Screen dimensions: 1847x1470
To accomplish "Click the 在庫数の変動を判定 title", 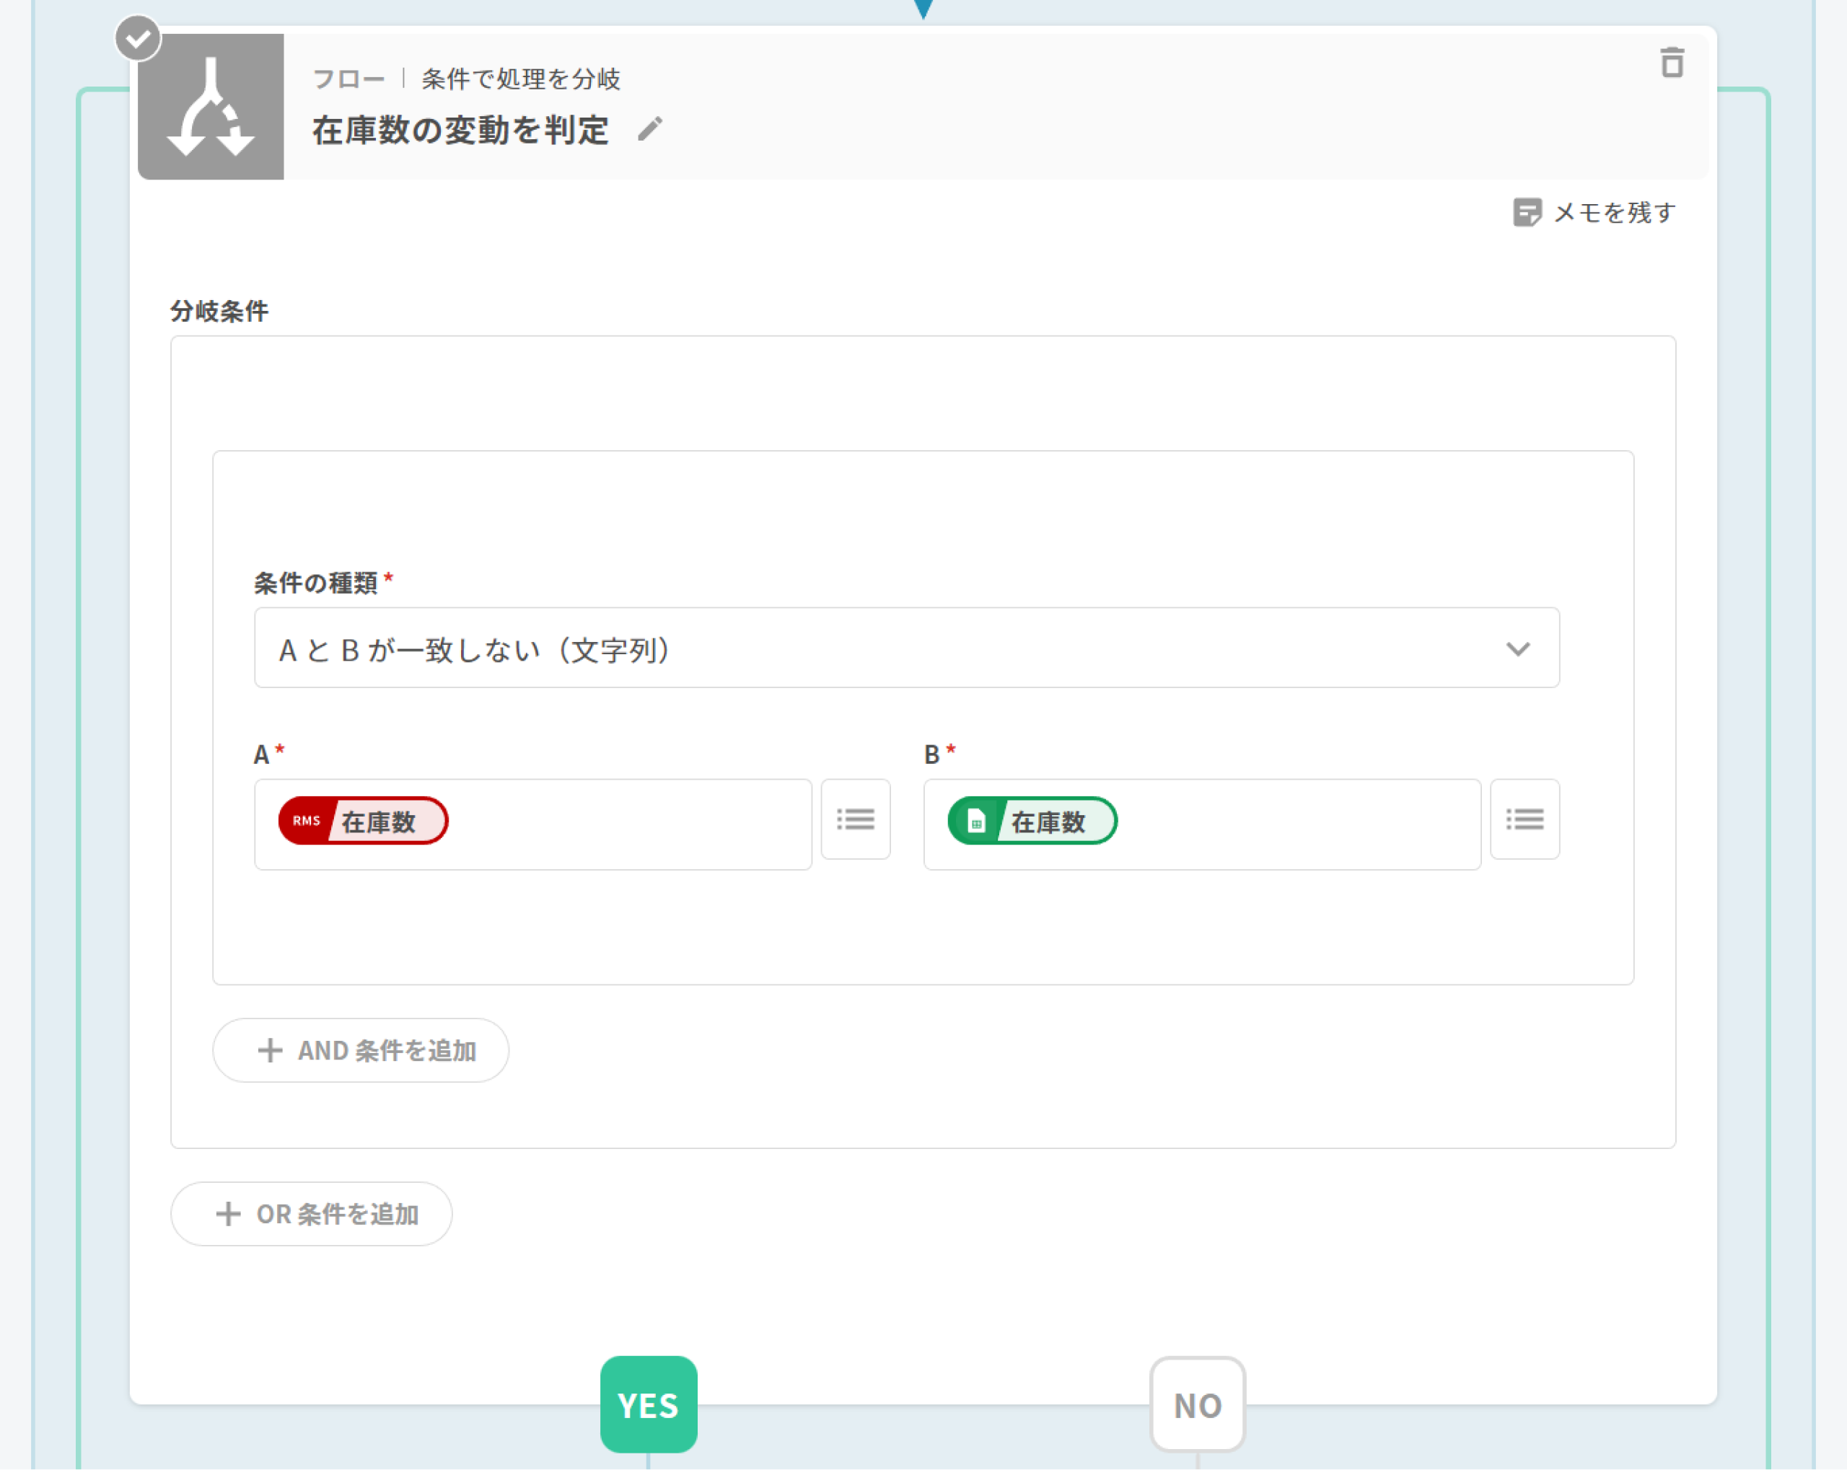I will coord(460,131).
